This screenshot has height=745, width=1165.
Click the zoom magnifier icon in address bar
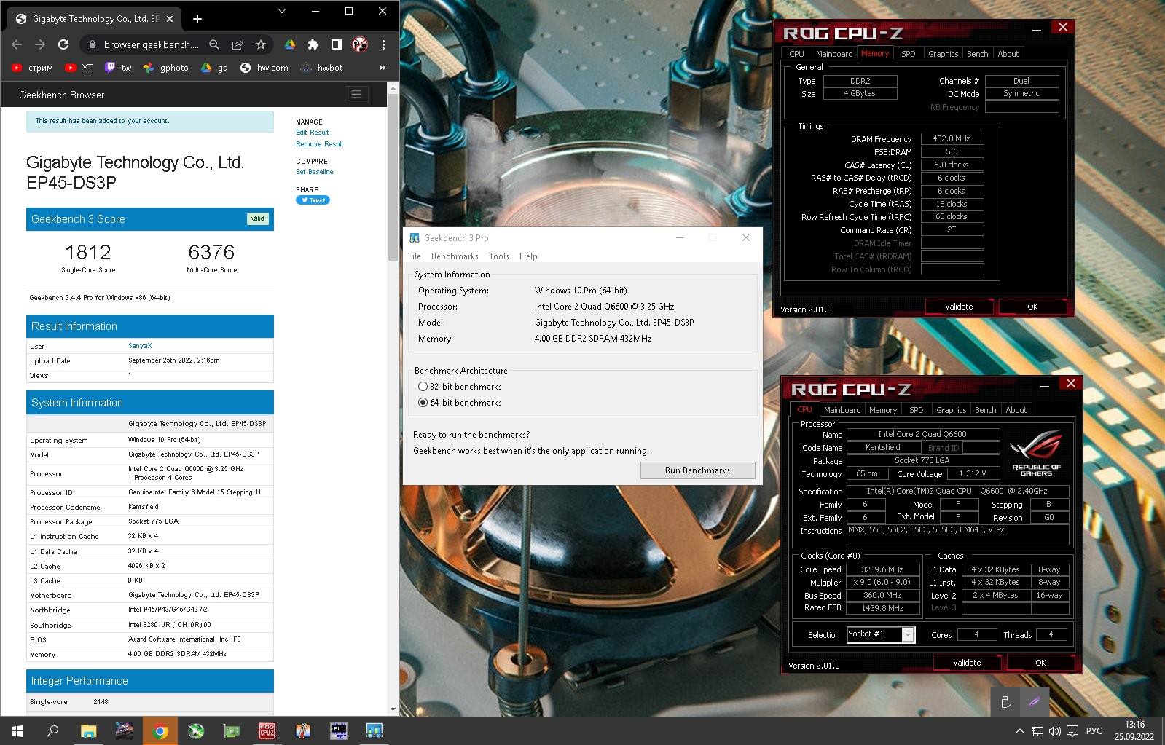(214, 44)
